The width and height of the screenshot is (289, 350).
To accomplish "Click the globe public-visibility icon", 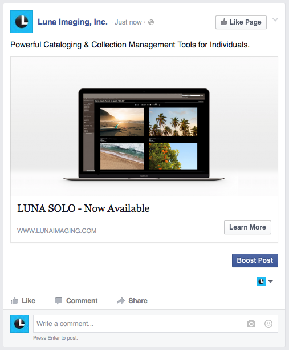I will point(151,22).
